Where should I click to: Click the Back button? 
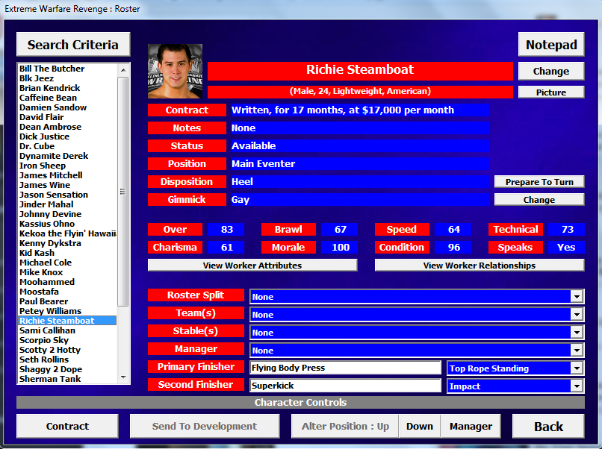pos(548,426)
